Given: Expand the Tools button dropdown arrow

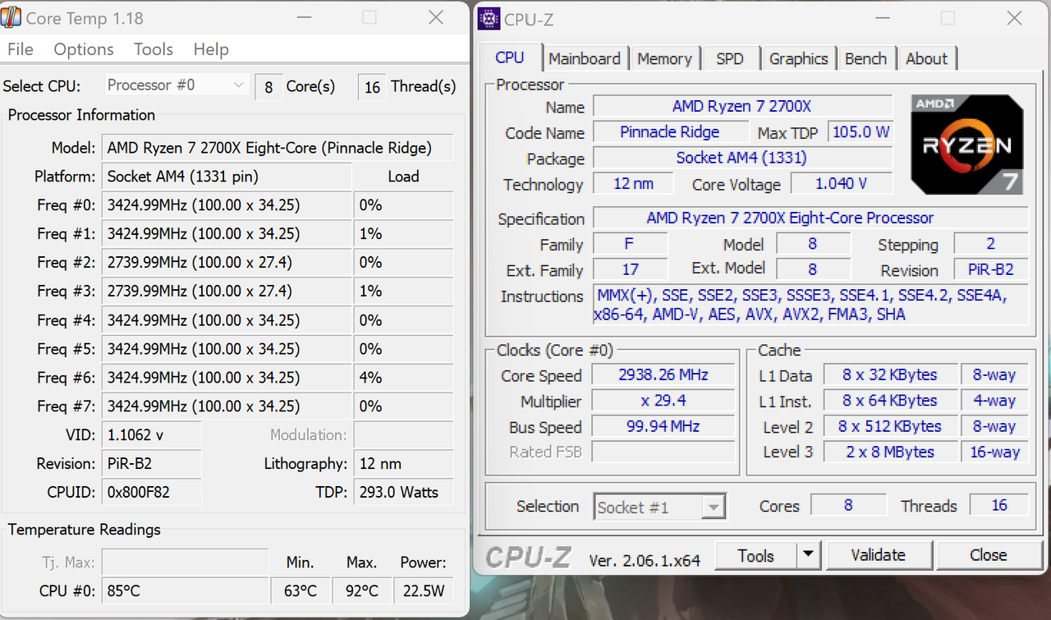Looking at the screenshot, I should 808,555.
